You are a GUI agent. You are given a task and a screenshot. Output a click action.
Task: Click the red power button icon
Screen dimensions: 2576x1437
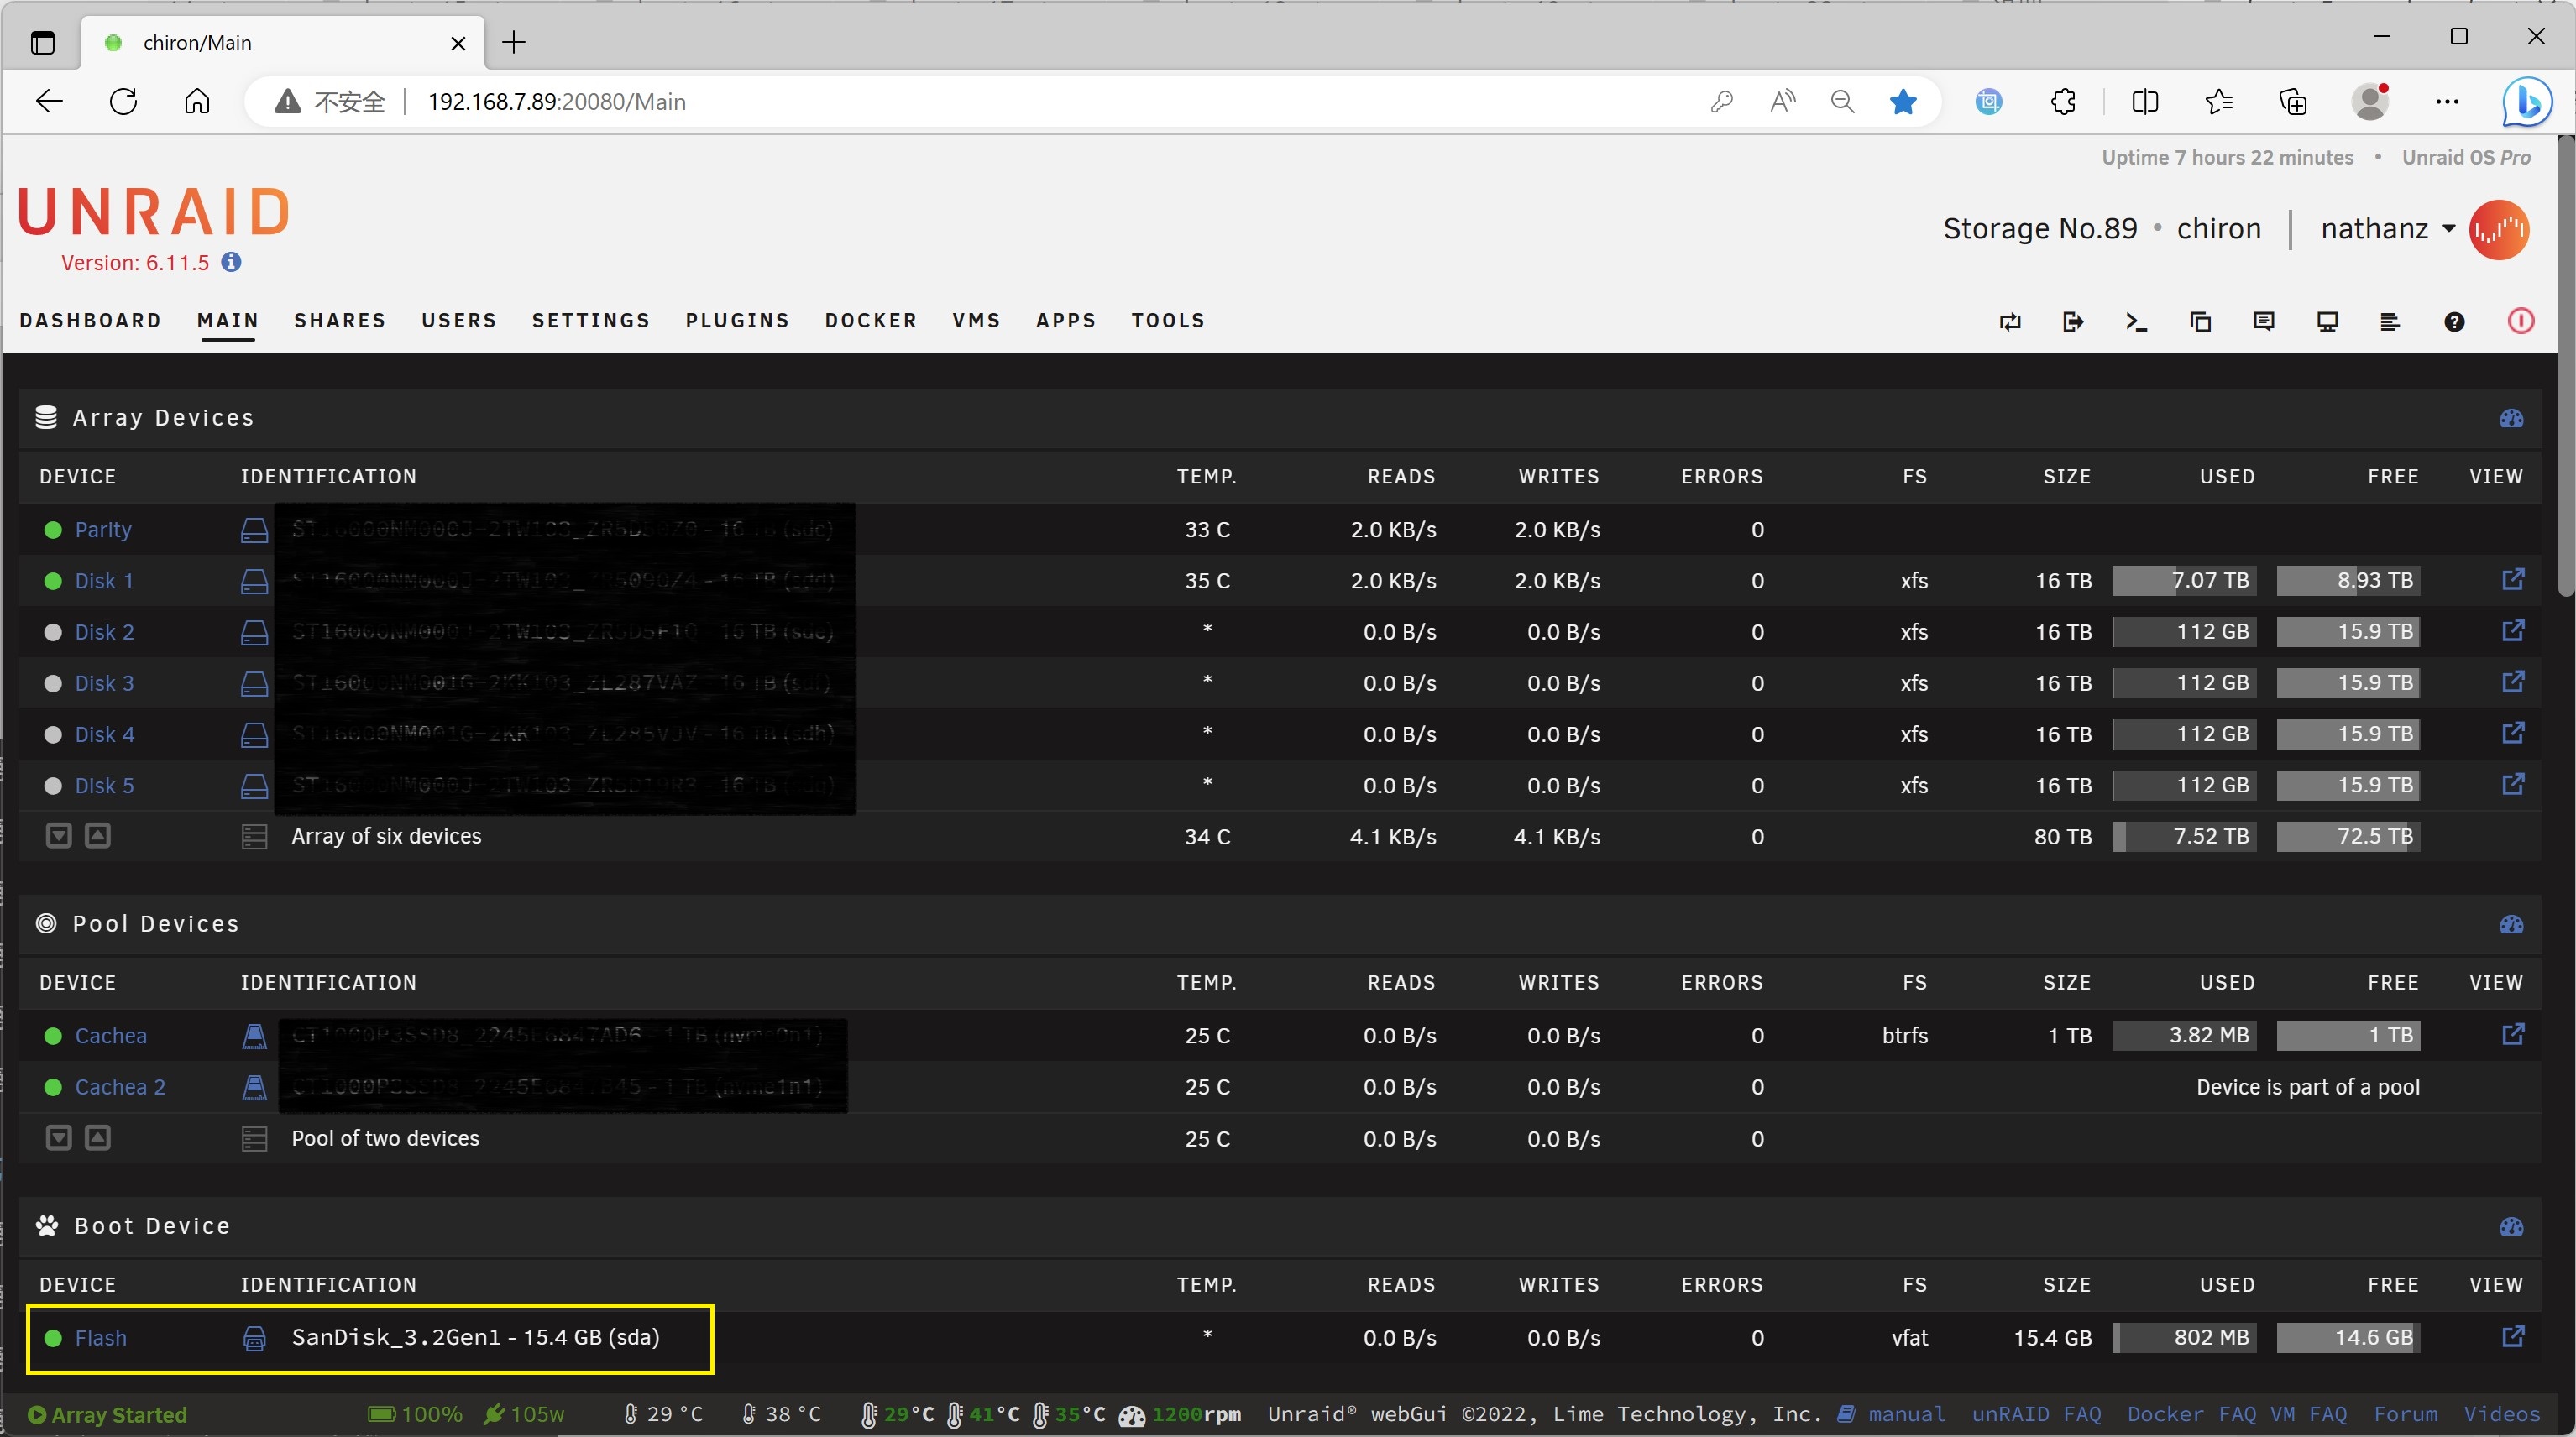2520,321
